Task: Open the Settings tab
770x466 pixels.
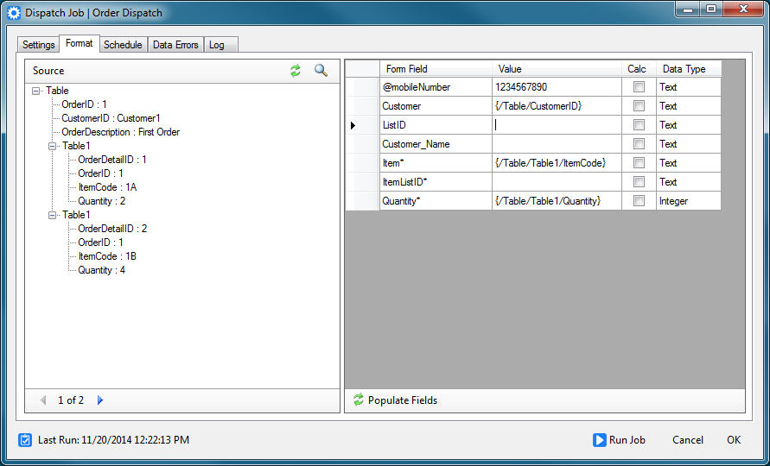Action: point(38,45)
